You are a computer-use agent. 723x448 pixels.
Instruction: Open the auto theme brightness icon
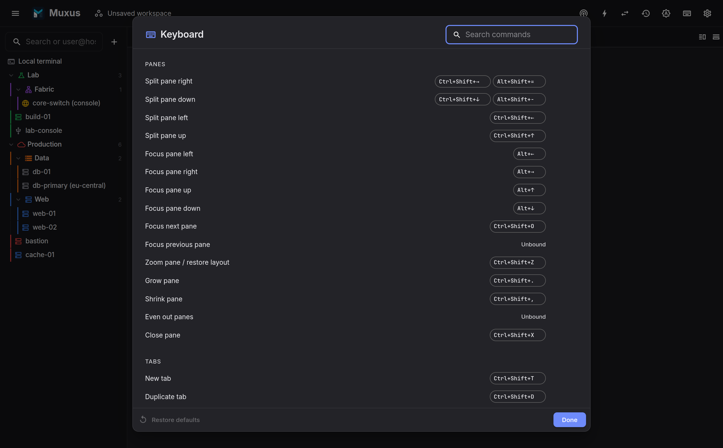(666, 13)
